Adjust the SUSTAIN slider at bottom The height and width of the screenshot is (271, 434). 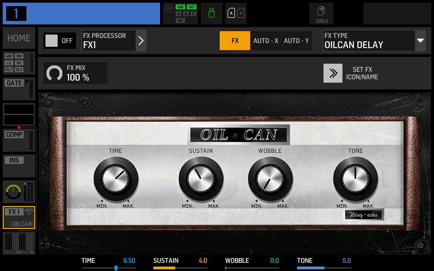point(180,268)
